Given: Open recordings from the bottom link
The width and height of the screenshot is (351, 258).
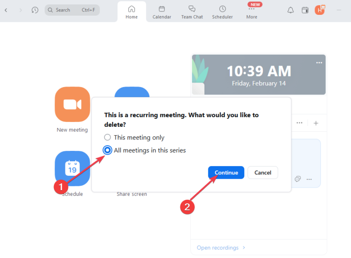Looking at the screenshot, I should [x=217, y=248].
